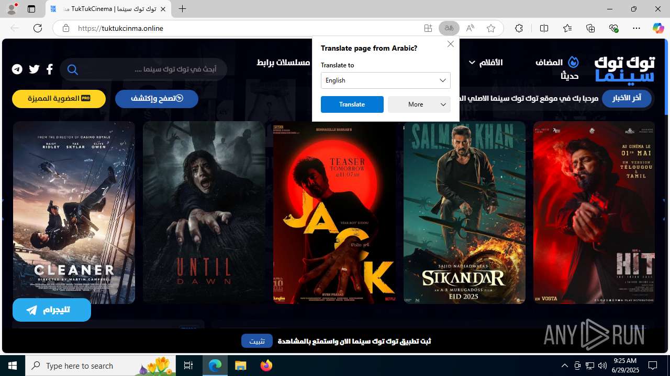The height and width of the screenshot is (376, 670).
Task: Open Read aloud icon in address bar
Action: pos(470,28)
